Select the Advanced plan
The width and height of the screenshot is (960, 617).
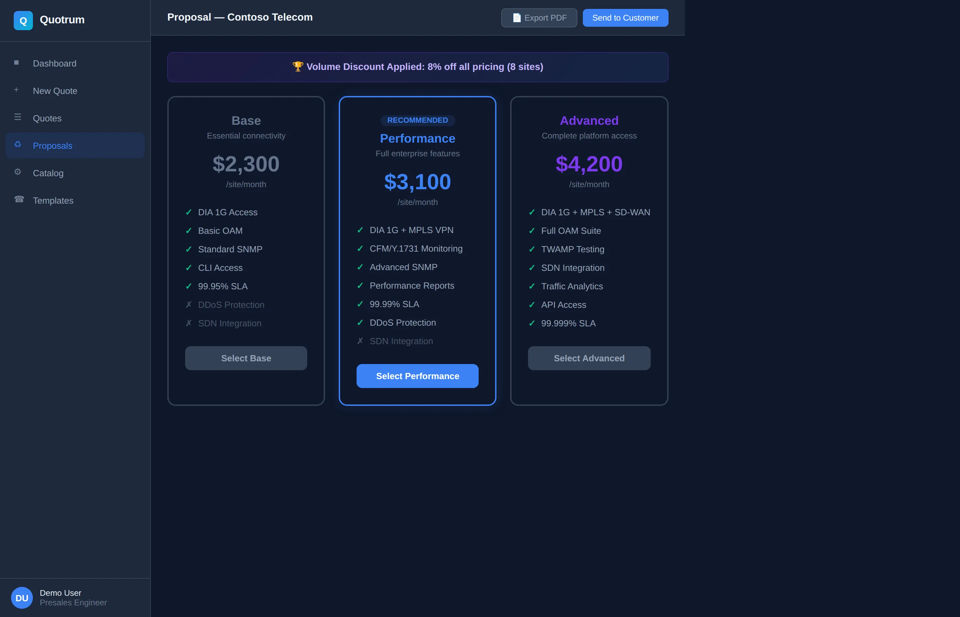pos(589,358)
